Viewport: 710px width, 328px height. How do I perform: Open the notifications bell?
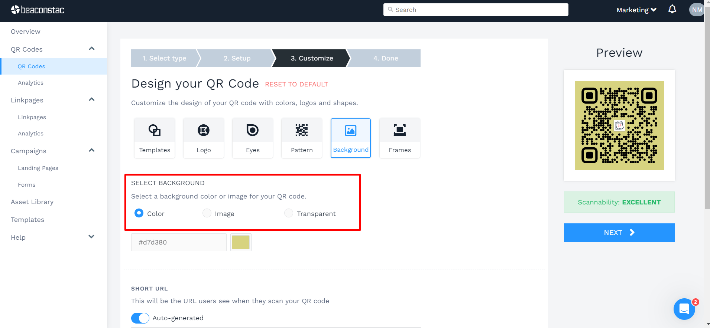tap(672, 9)
